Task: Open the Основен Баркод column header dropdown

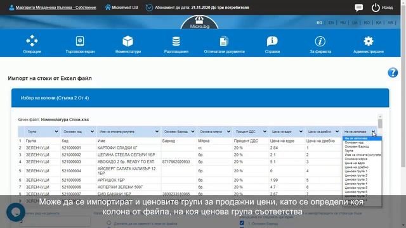Action: pyautogui.click(x=179, y=132)
